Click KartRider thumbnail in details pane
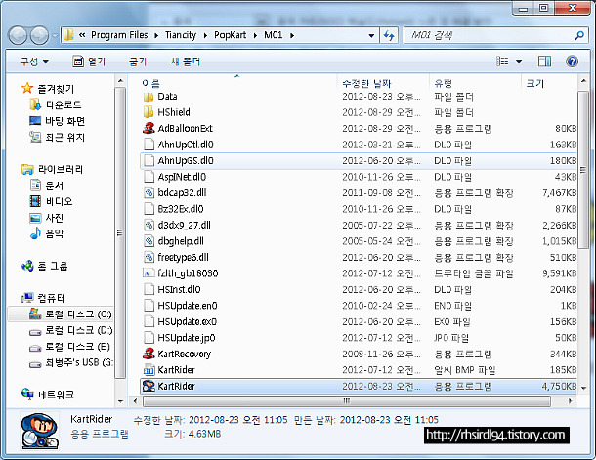 (39, 431)
